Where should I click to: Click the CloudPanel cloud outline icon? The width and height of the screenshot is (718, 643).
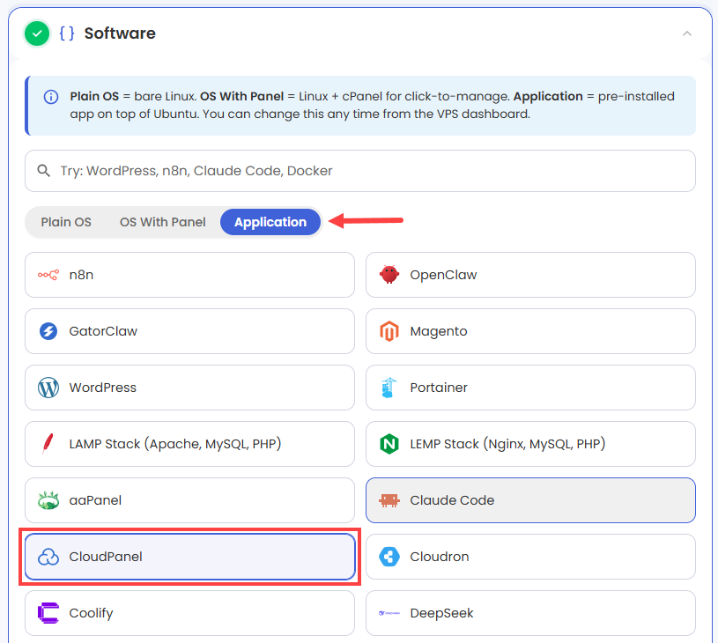point(48,557)
